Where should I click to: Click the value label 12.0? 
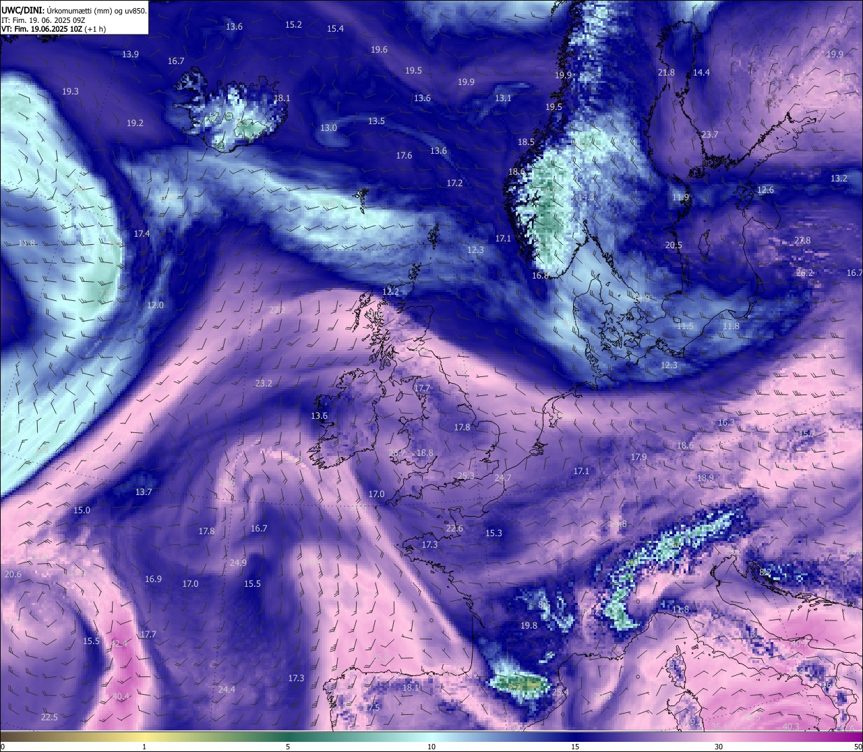(155, 305)
